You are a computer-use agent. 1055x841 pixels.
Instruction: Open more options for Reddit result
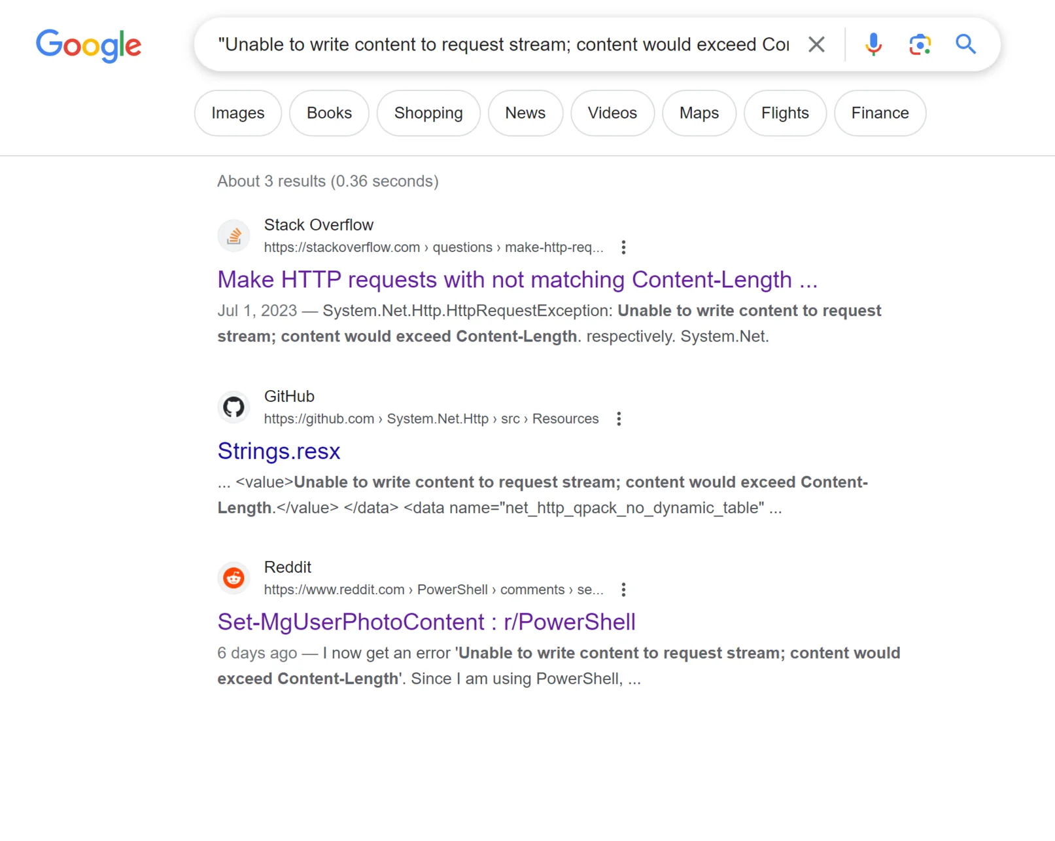click(x=623, y=590)
